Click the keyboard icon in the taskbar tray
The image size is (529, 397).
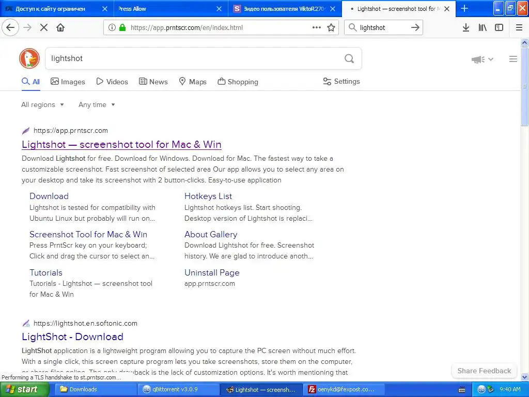462,390
